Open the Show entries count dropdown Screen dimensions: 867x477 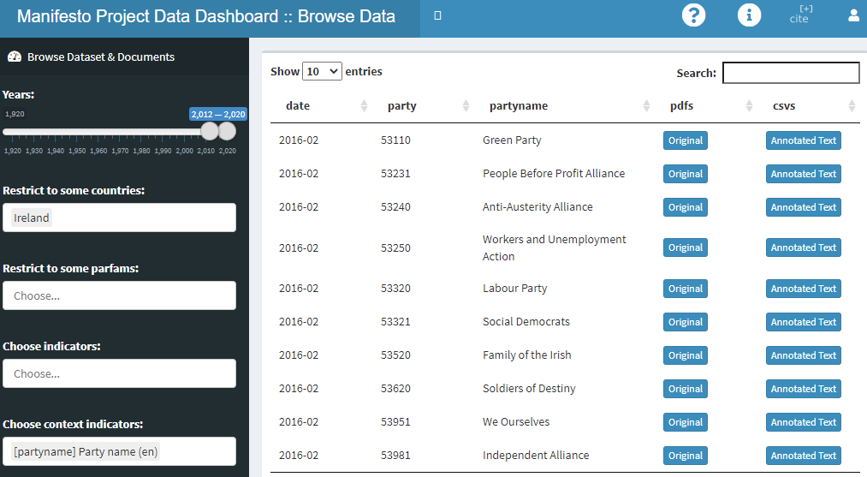click(x=322, y=72)
